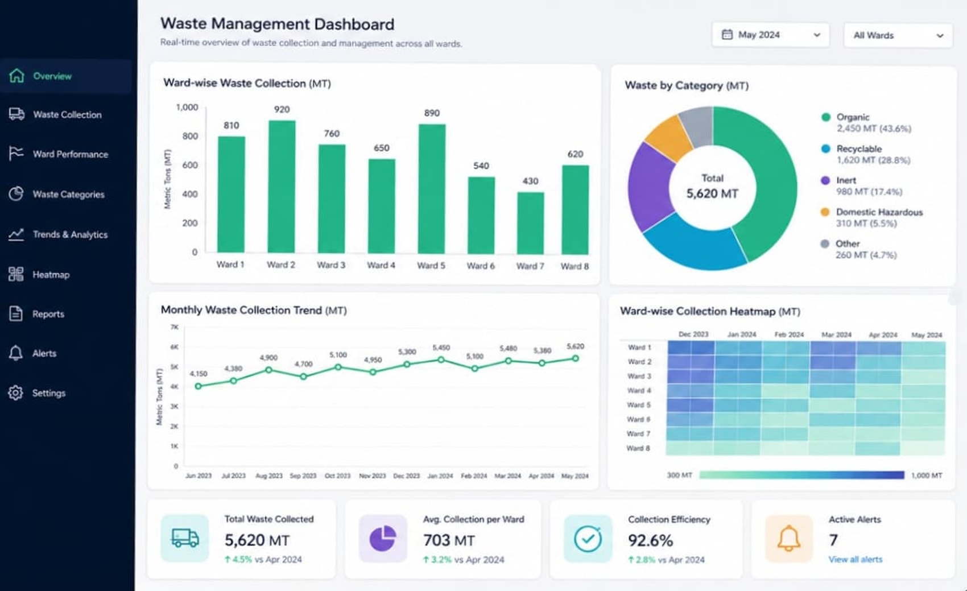Click the Alerts bell icon in sidebar
The image size is (967, 591).
coord(16,353)
